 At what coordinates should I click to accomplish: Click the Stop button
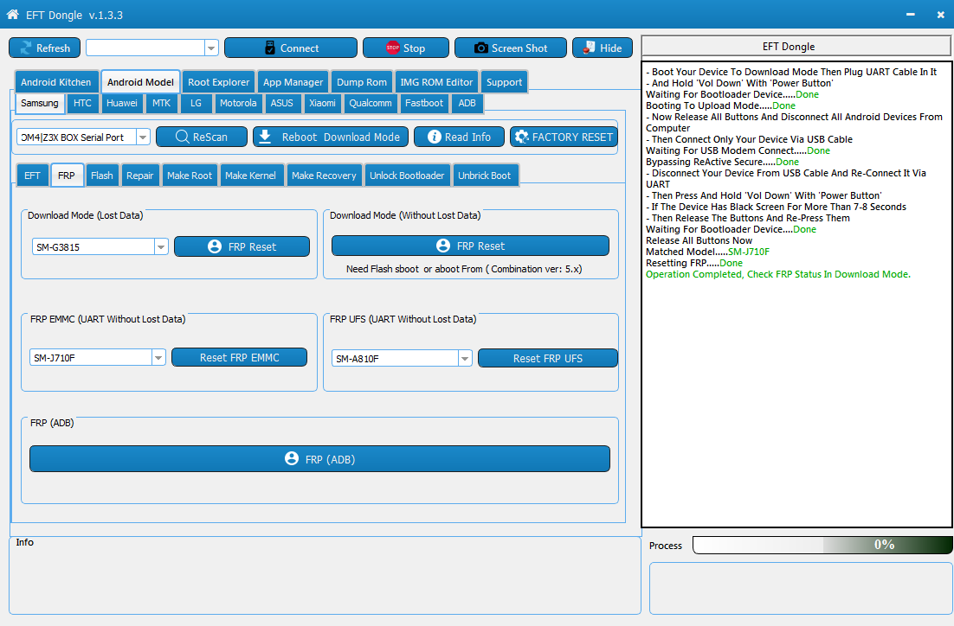pos(406,48)
